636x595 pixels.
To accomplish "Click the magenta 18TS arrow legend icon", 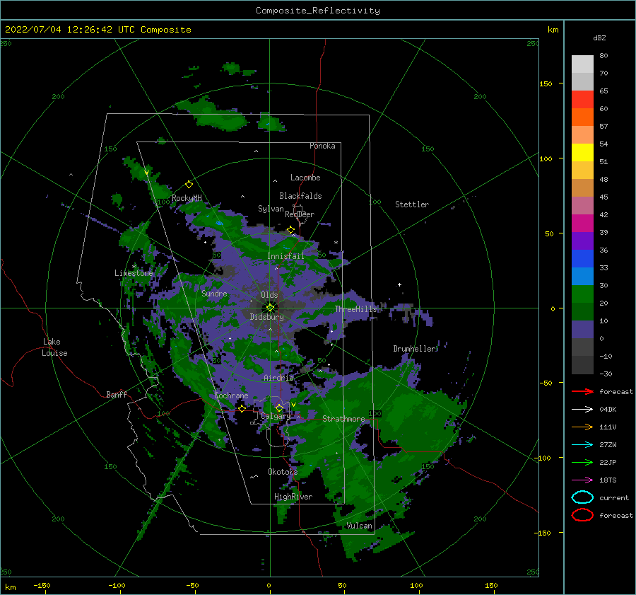I will [582, 480].
